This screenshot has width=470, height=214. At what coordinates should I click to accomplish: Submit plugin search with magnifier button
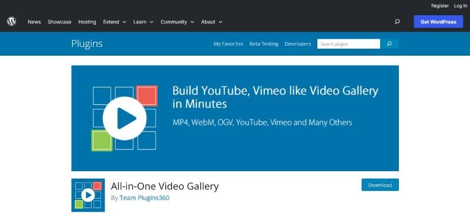coord(389,44)
